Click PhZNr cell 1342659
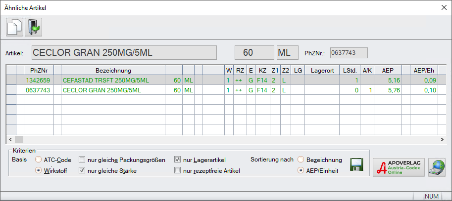This screenshot has height=201, width=452. pos(39,80)
